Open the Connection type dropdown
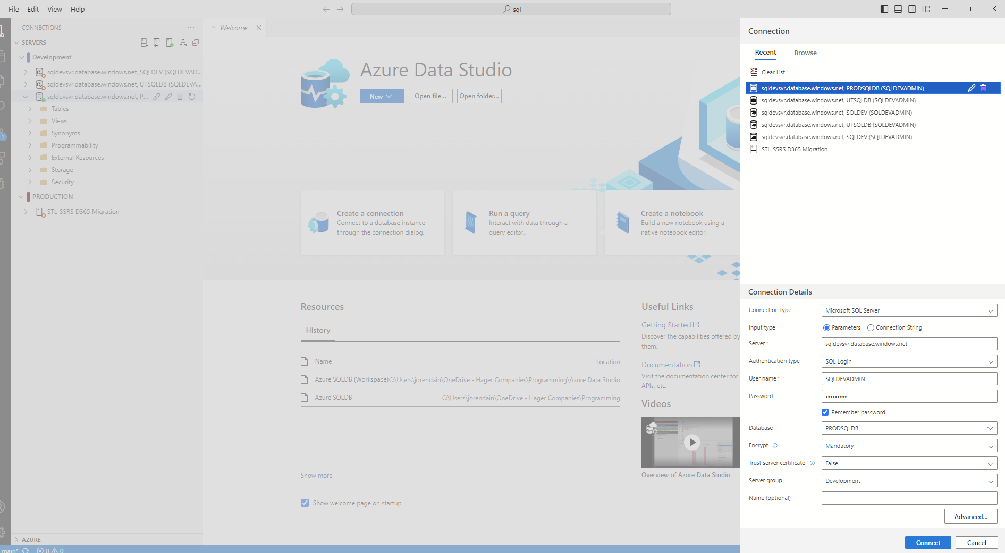 coord(909,310)
